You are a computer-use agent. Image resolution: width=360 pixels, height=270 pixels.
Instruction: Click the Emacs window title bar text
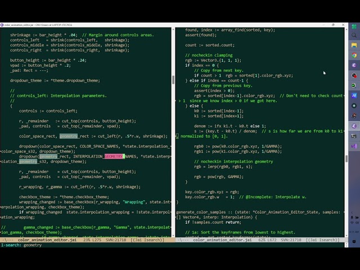tap(38, 25)
